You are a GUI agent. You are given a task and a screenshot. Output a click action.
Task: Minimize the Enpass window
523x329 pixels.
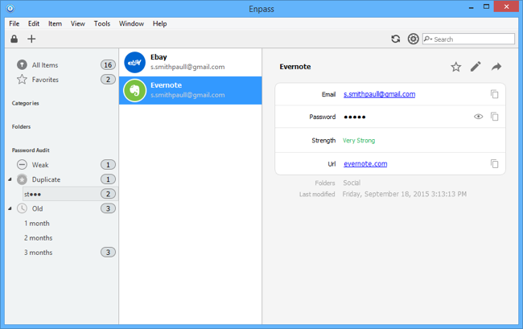pos(471,7)
